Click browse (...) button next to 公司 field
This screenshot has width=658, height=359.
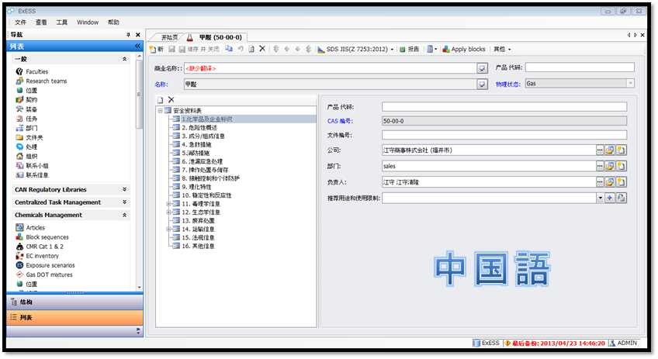[x=600, y=150]
